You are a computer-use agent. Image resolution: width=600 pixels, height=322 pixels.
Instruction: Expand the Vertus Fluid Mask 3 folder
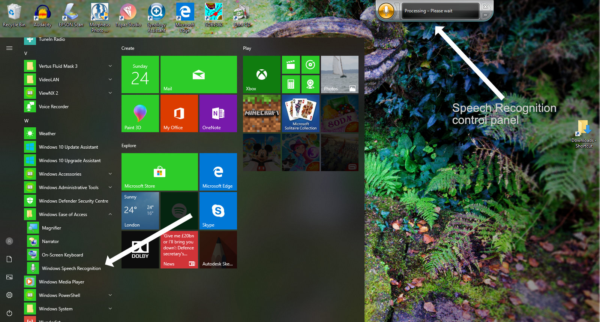[x=110, y=66]
